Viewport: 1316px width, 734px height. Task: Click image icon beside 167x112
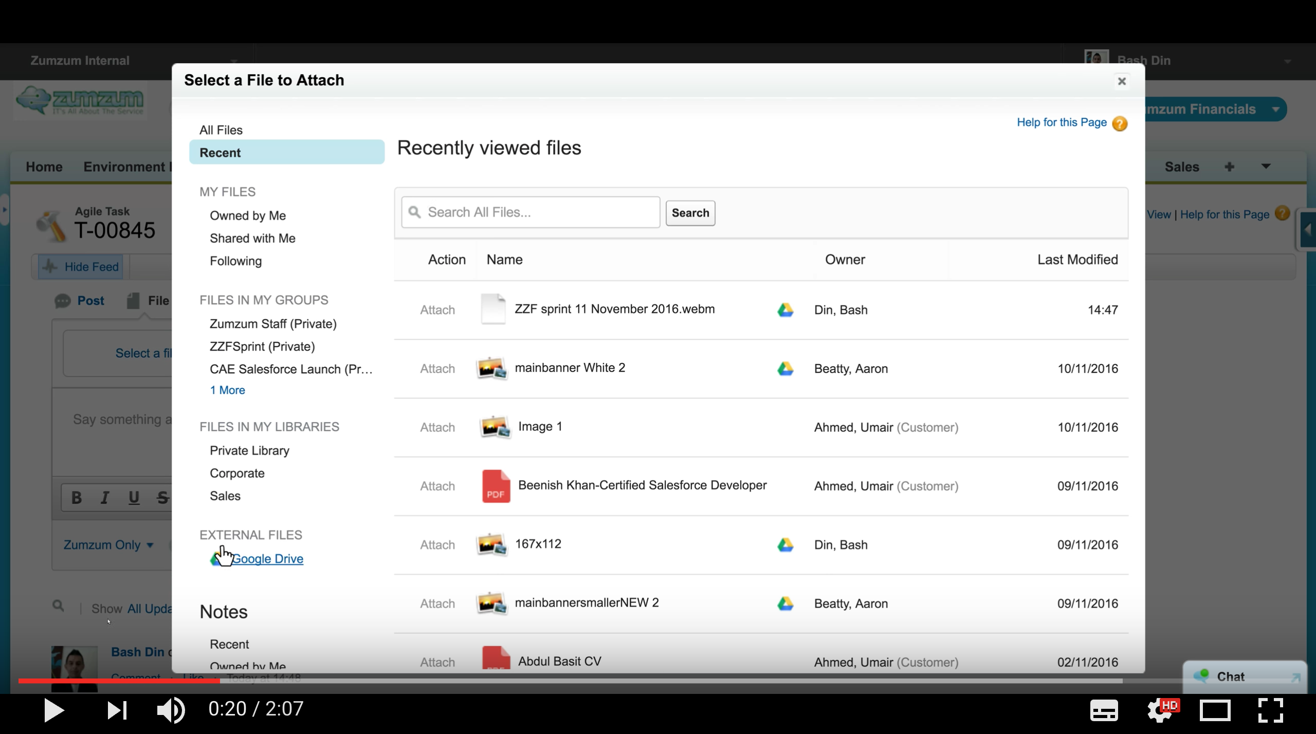pyautogui.click(x=492, y=544)
